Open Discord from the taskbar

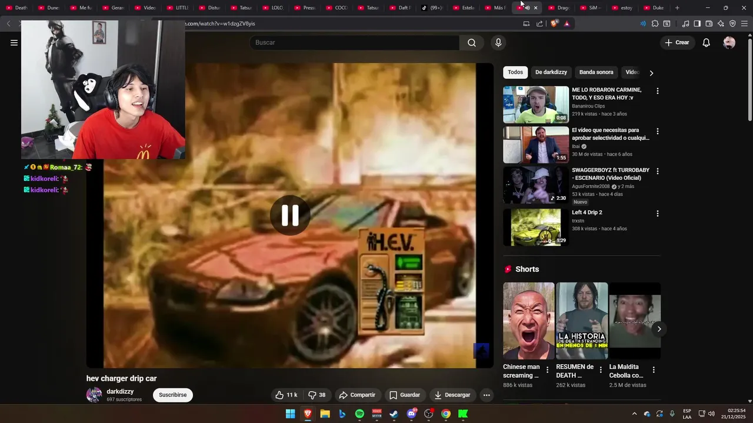point(411,414)
